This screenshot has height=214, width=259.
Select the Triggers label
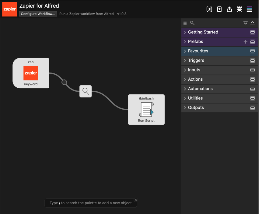tap(196, 61)
